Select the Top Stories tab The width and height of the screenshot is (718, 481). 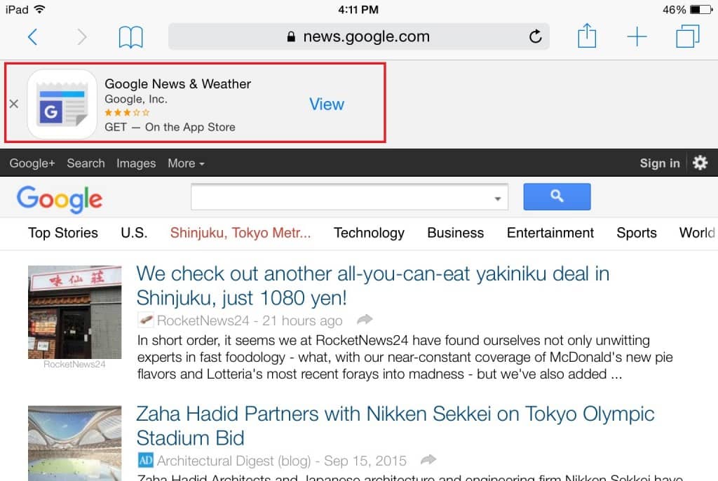point(63,233)
